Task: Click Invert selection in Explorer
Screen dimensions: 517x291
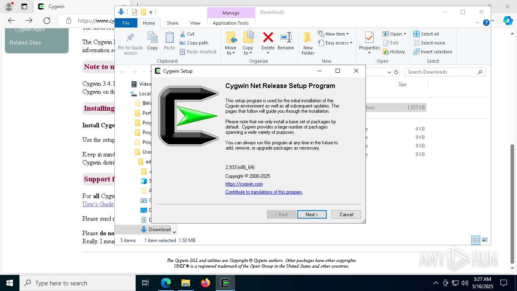Action: pyautogui.click(x=433, y=52)
